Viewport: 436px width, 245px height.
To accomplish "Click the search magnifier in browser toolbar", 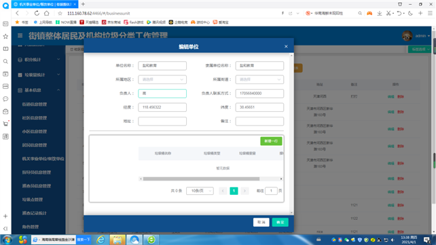I will (x=360, y=14).
